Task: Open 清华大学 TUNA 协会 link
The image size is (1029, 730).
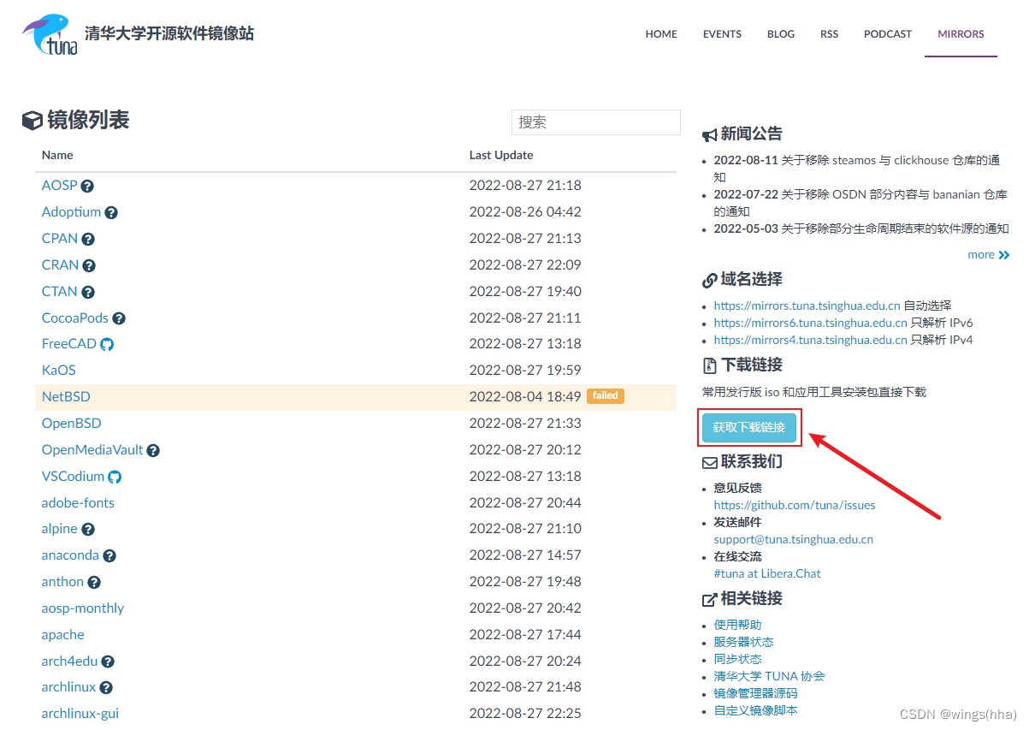Action: pyautogui.click(x=770, y=676)
